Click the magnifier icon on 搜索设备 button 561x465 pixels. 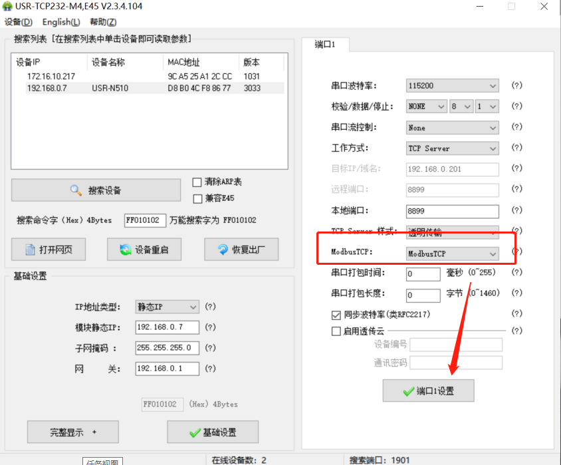pos(76,191)
